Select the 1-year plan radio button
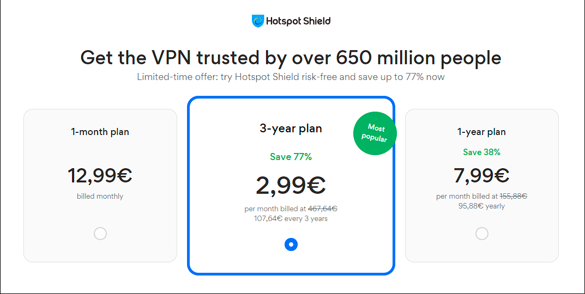Image resolution: width=585 pixels, height=294 pixels. coord(481,234)
